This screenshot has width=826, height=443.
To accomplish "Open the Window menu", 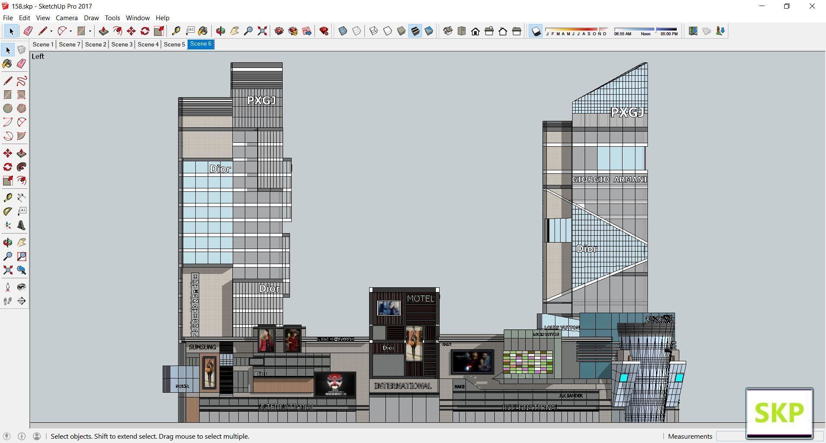I will [x=138, y=18].
